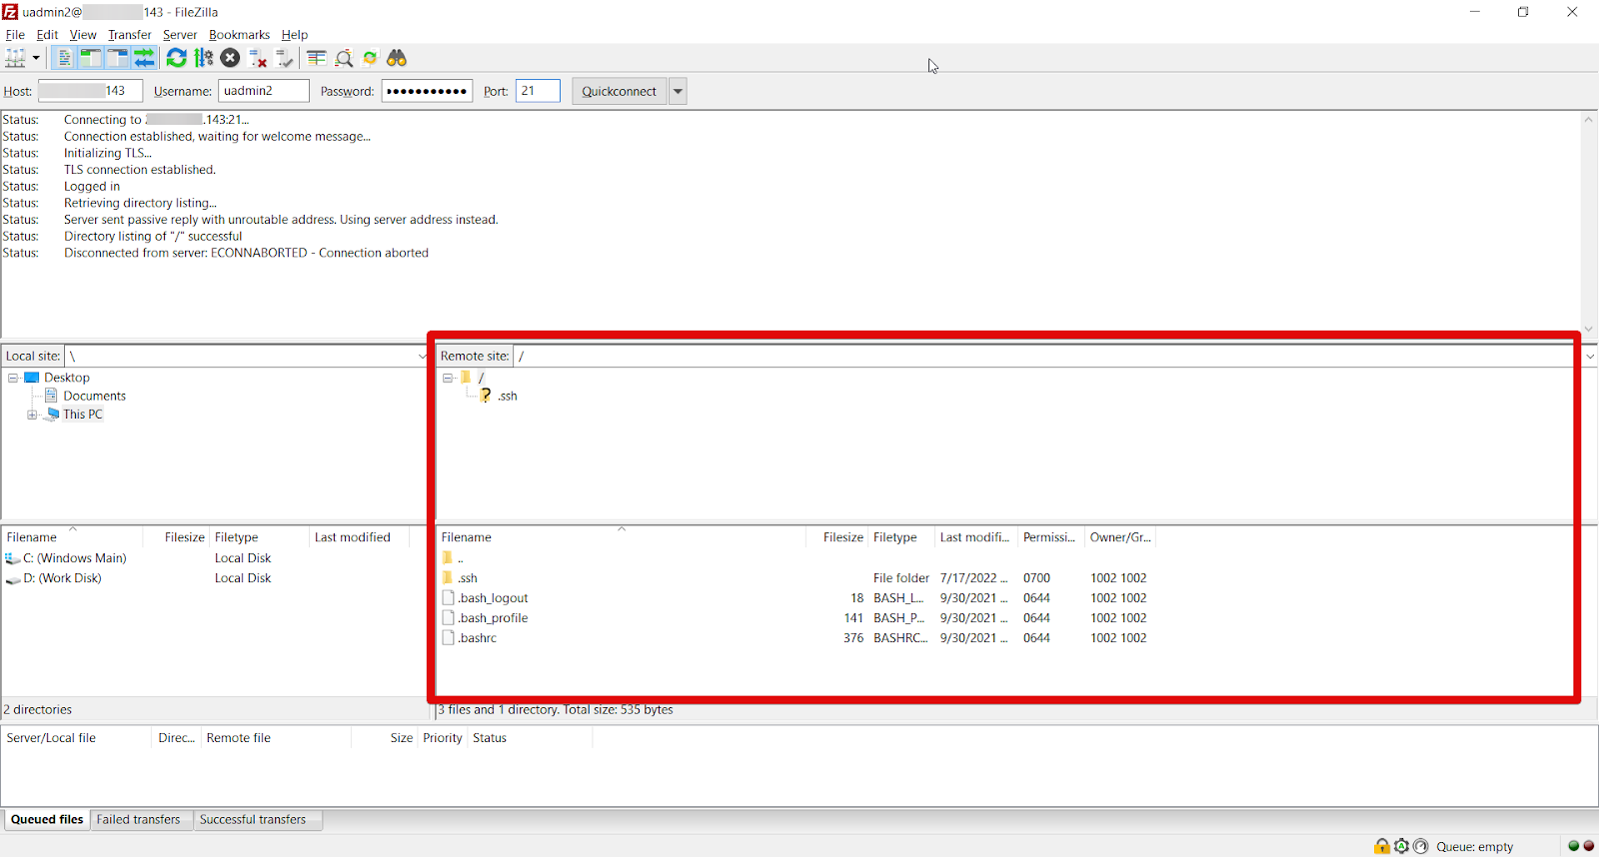Viewport: 1599px width, 857px height.
Task: Open the Bookmarks menu
Action: pos(239,35)
